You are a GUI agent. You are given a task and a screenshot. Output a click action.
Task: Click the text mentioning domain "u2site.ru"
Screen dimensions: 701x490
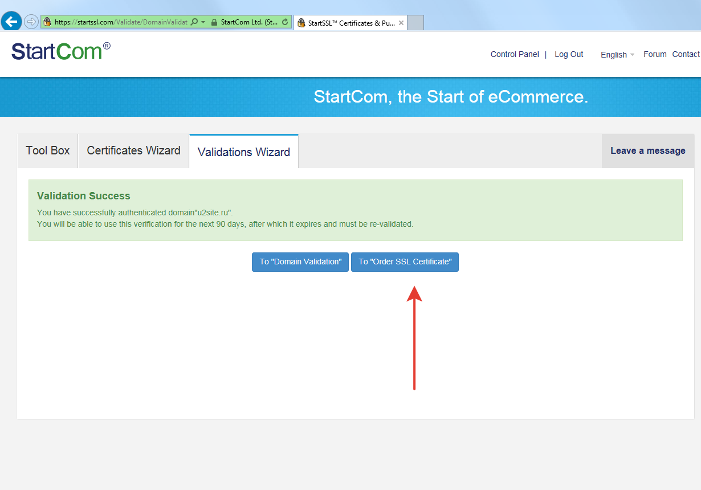(x=135, y=213)
